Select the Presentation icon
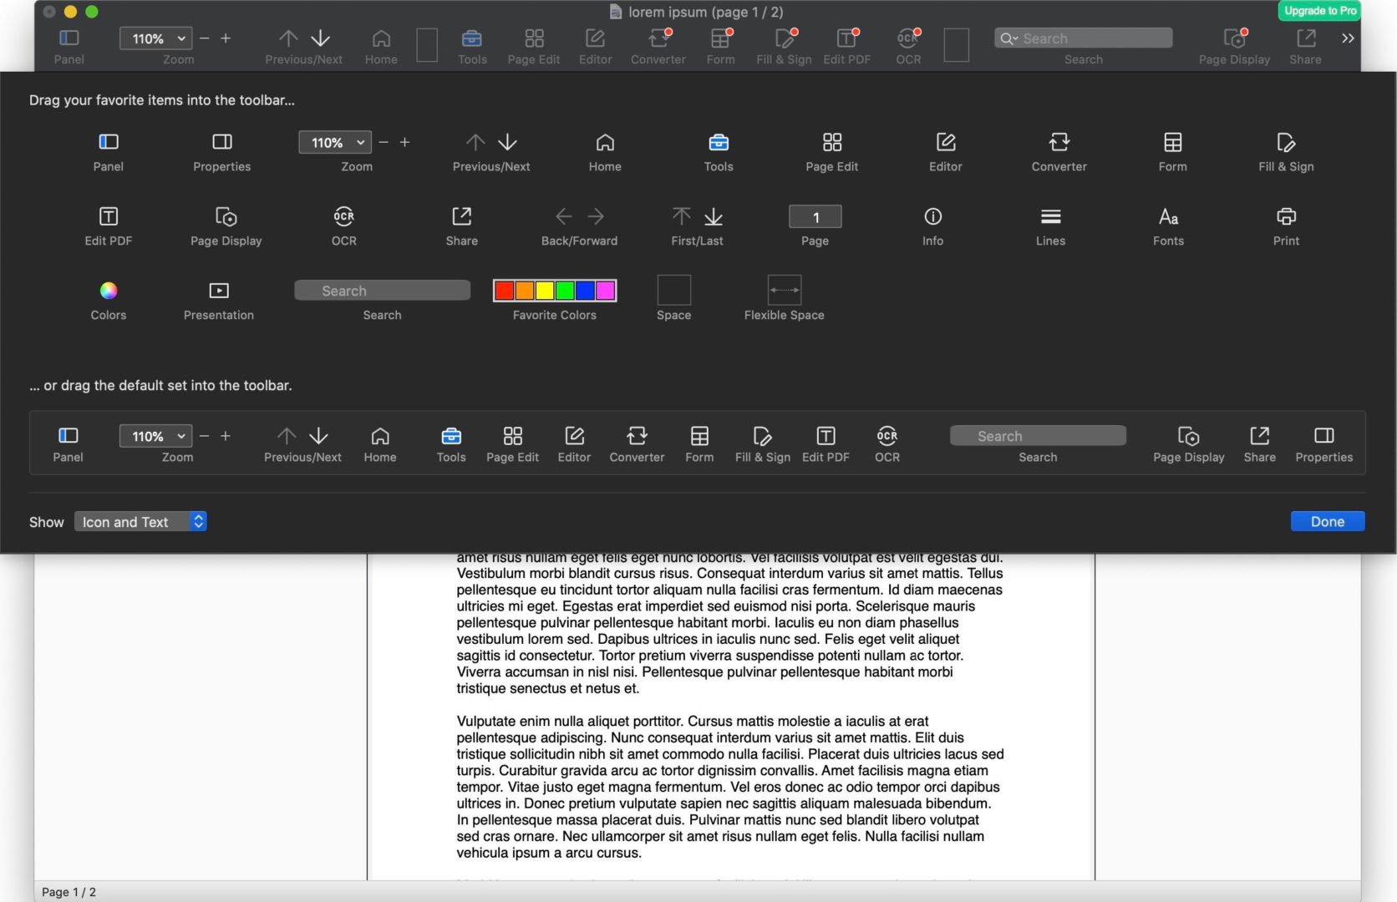 point(218,291)
